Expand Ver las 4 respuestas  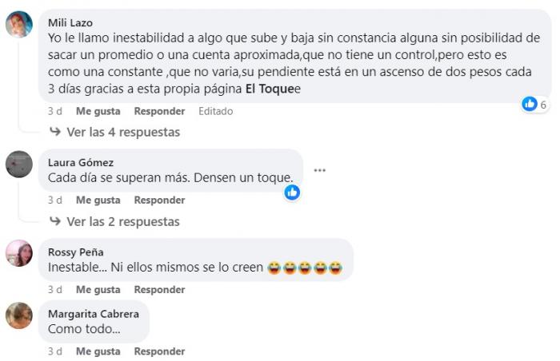click(123, 132)
